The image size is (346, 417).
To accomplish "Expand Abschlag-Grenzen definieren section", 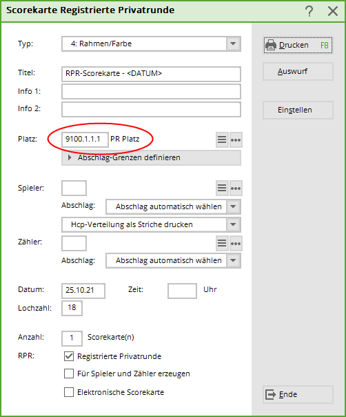I will click(x=151, y=157).
